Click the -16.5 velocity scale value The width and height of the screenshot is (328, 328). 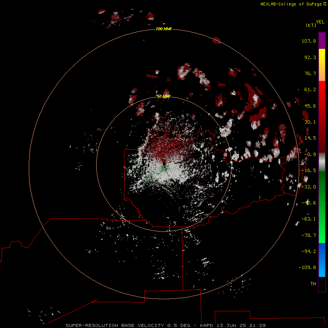click(309, 171)
